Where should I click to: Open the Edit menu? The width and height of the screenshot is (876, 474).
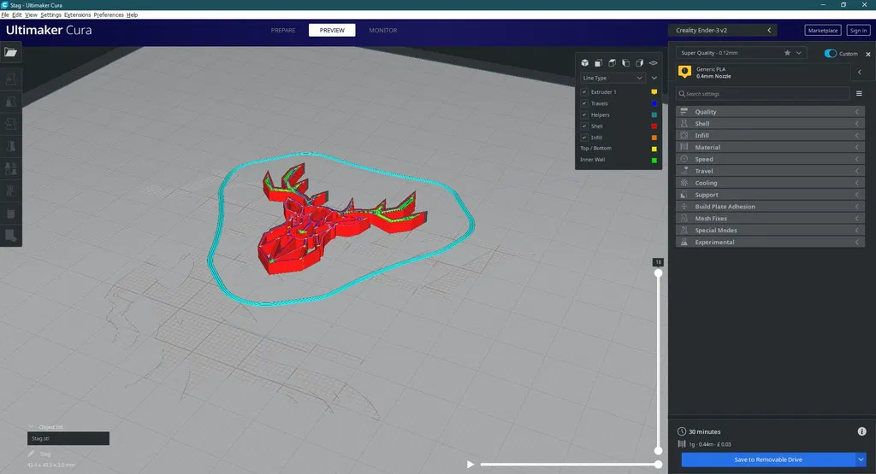[x=17, y=15]
